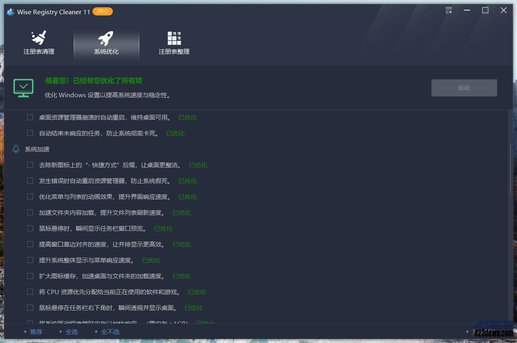The width and height of the screenshot is (517, 343).
Task: Check 提升系统整体显示与菜单响应速度 option
Action: [30, 260]
